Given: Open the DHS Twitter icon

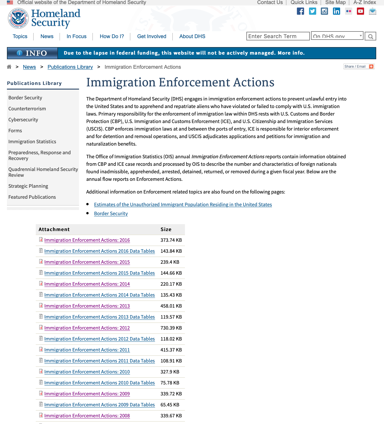Looking at the screenshot, I should pyautogui.click(x=312, y=11).
